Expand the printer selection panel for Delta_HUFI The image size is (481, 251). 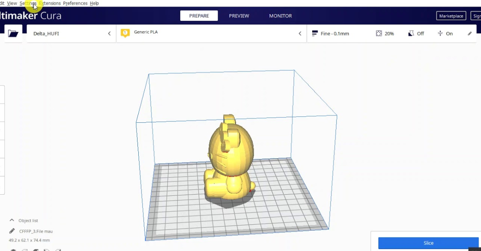coord(109,34)
